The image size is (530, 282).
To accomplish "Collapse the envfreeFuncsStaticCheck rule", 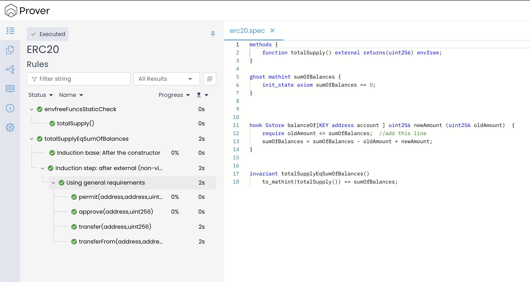I will pyautogui.click(x=32, y=110).
